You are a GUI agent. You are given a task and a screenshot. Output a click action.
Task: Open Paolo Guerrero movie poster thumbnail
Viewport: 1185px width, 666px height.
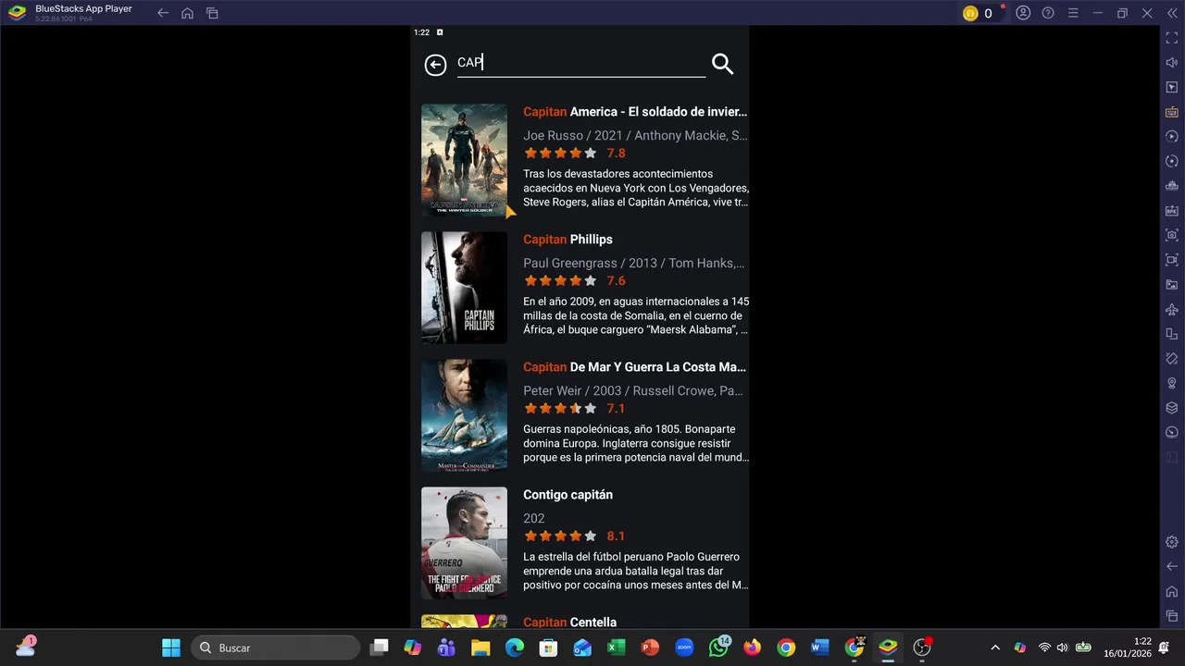tap(464, 543)
